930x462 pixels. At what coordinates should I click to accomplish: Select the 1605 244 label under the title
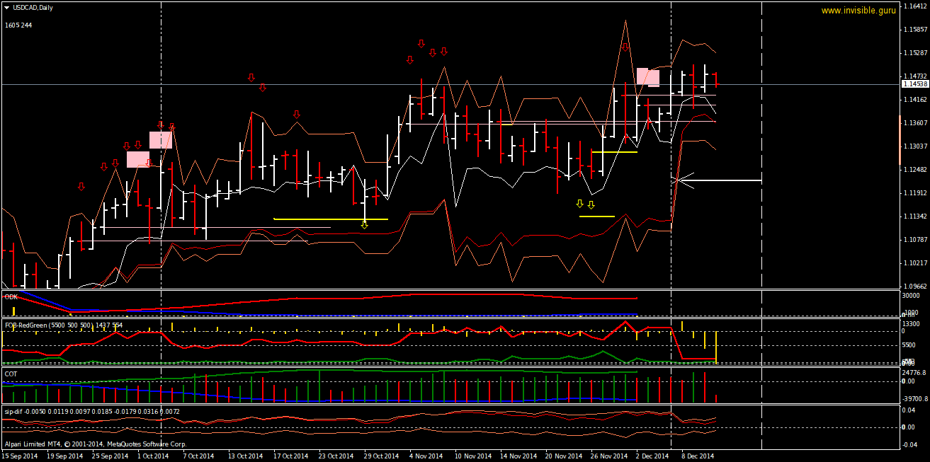[18, 25]
